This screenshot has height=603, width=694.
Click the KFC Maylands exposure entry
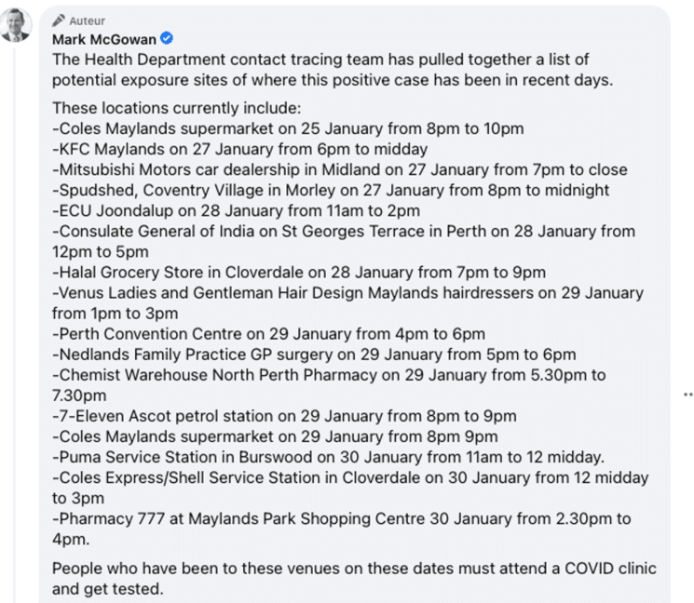pos(239,149)
